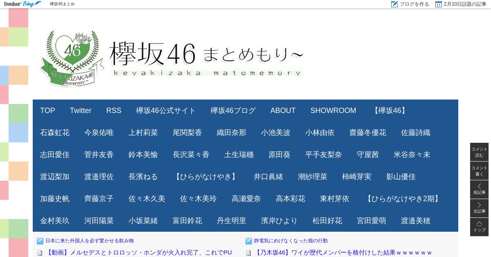This screenshot has width=491, height=257.
Task: Open the TOP menu item
Action: tap(47, 111)
